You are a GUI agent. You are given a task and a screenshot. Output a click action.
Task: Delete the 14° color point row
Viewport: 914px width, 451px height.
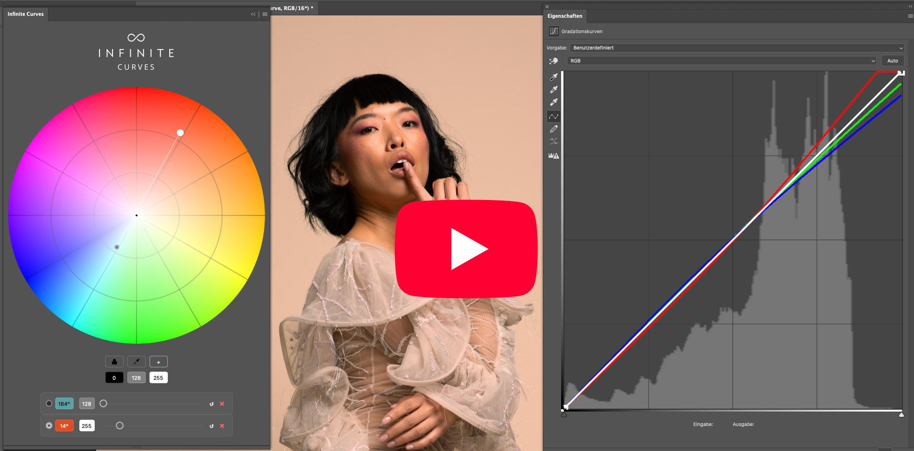click(x=222, y=426)
